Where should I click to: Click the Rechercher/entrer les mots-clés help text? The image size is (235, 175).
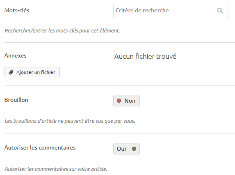(62, 31)
